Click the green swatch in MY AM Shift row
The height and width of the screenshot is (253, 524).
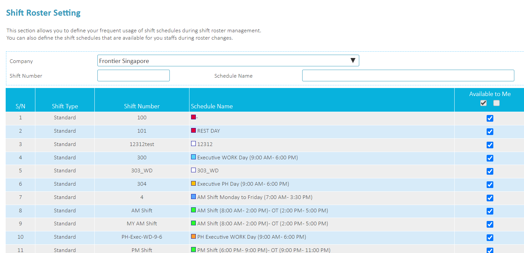(193, 223)
